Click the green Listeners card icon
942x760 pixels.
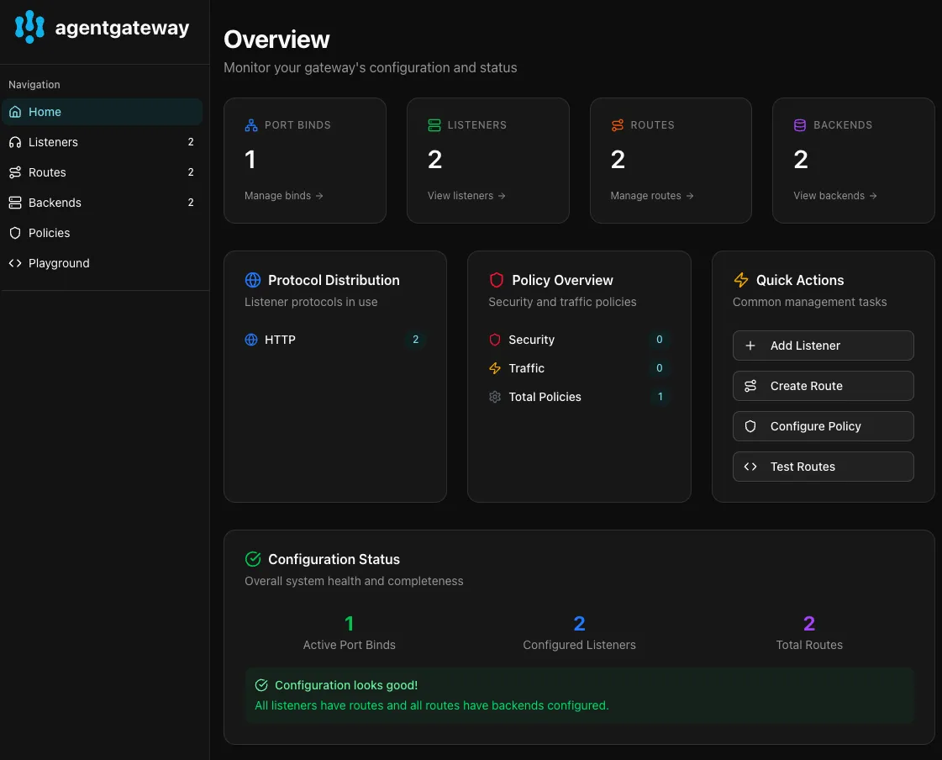(x=434, y=125)
